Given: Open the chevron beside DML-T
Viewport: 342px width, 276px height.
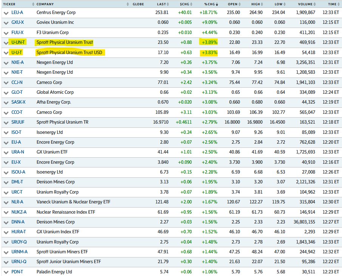Looking at the screenshot, I should 6,182.
